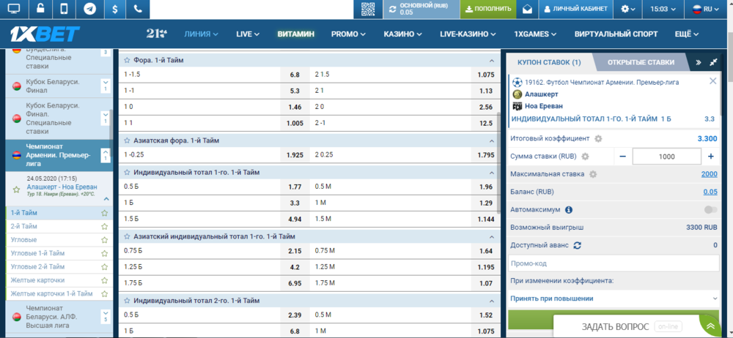The height and width of the screenshot is (338, 733).
Task: Collapse the Азиатская фора 1-й Тайм chevron
Action: pyautogui.click(x=491, y=140)
